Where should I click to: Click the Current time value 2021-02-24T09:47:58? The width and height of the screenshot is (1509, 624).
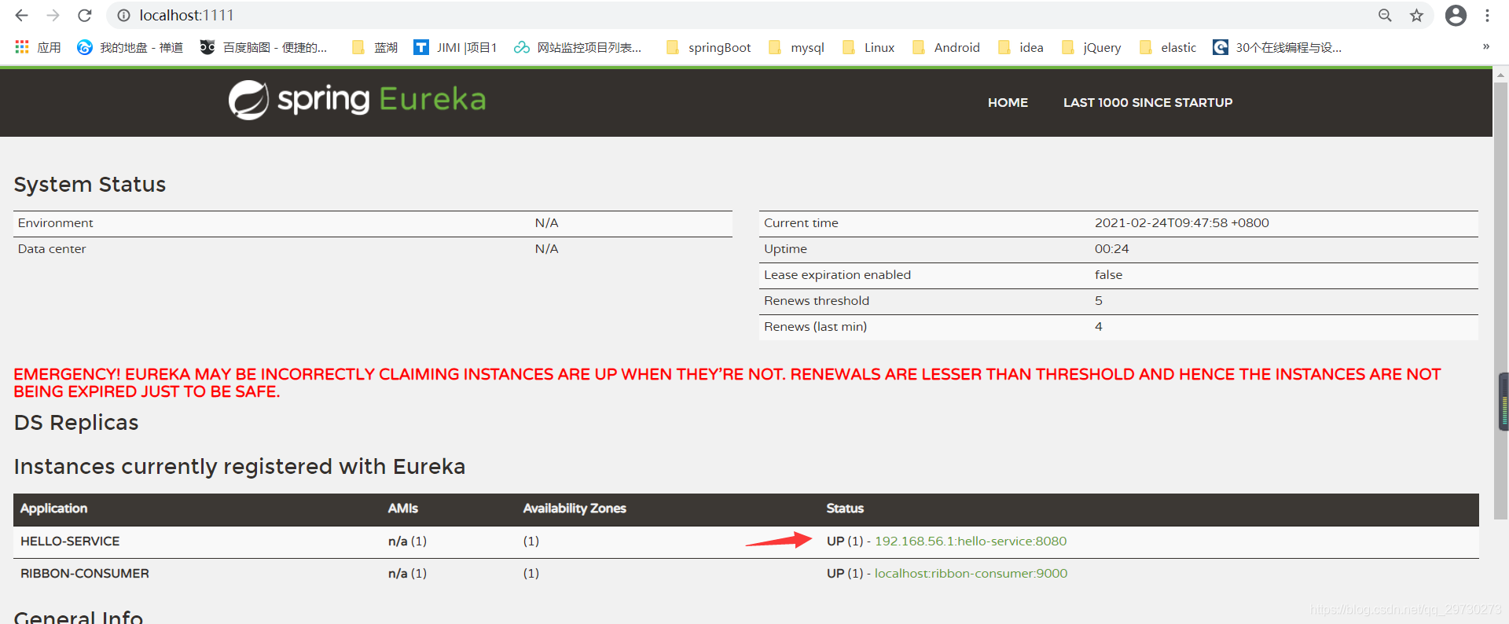pos(1182,222)
